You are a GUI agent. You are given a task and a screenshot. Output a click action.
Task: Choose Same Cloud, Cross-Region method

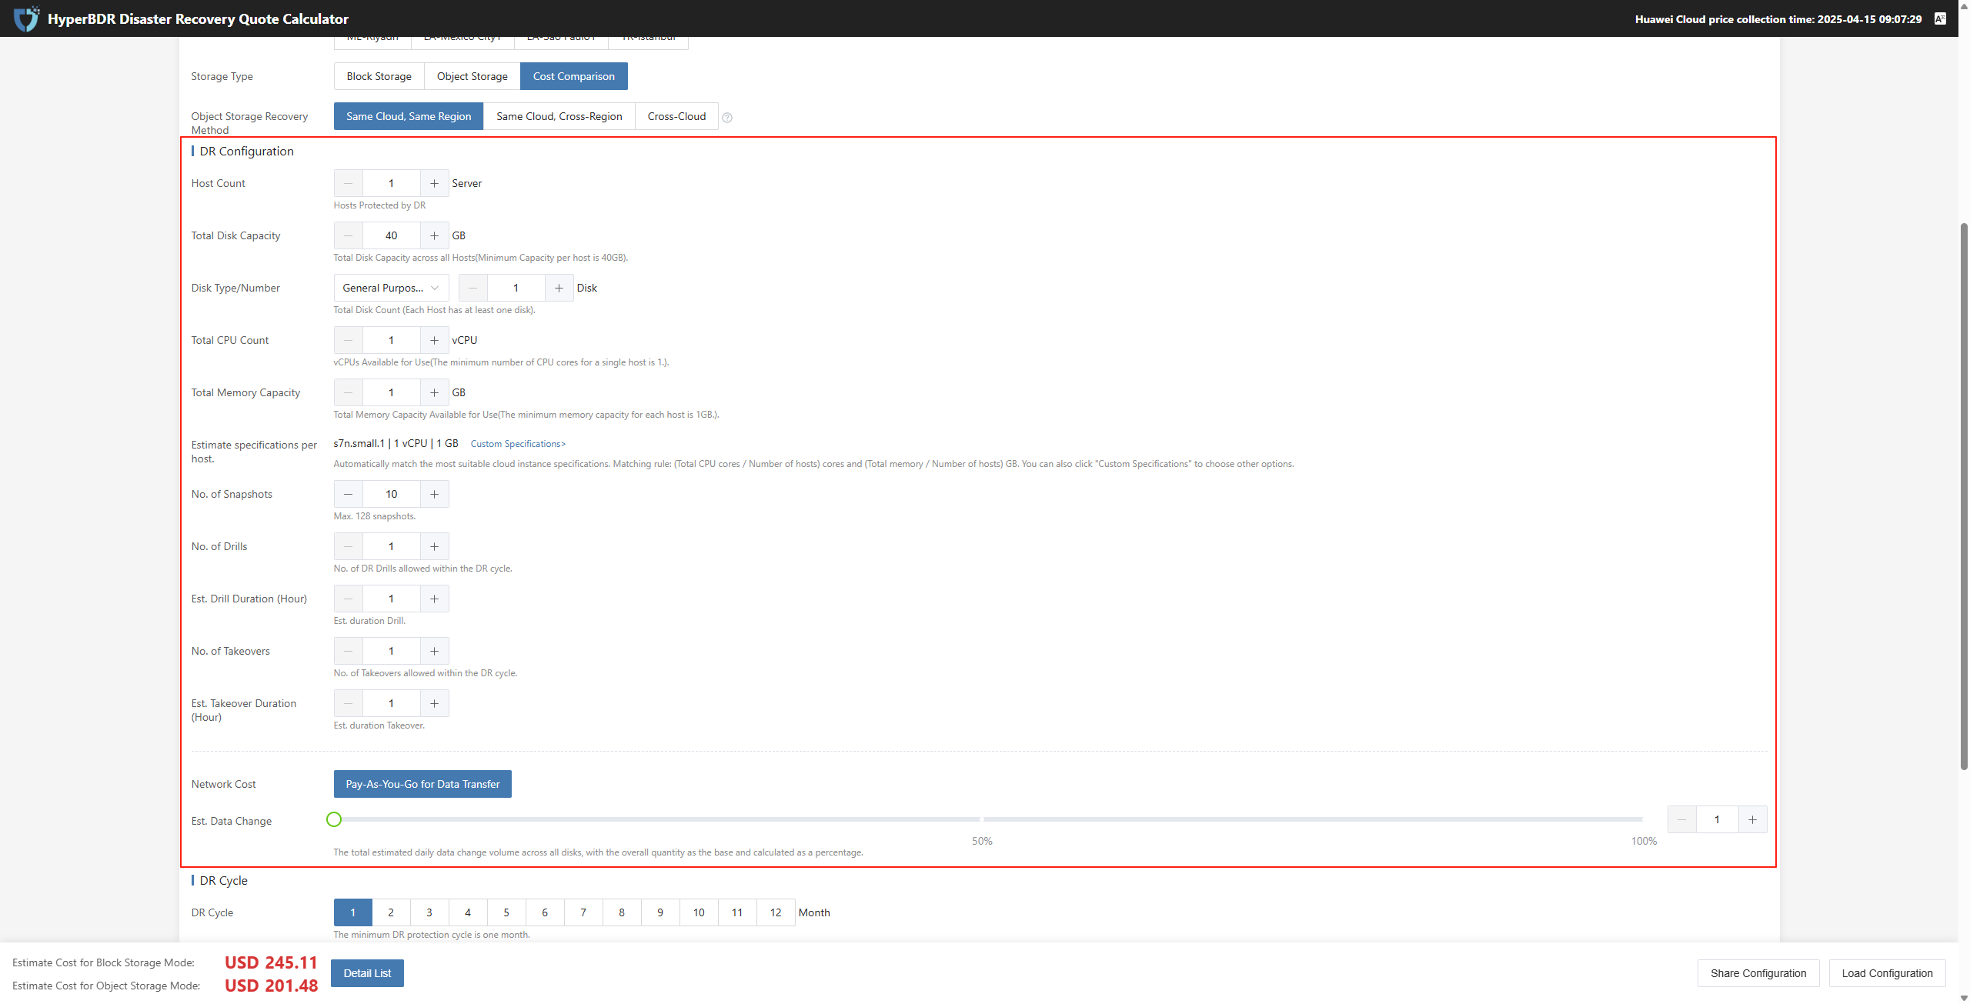pos(559,116)
